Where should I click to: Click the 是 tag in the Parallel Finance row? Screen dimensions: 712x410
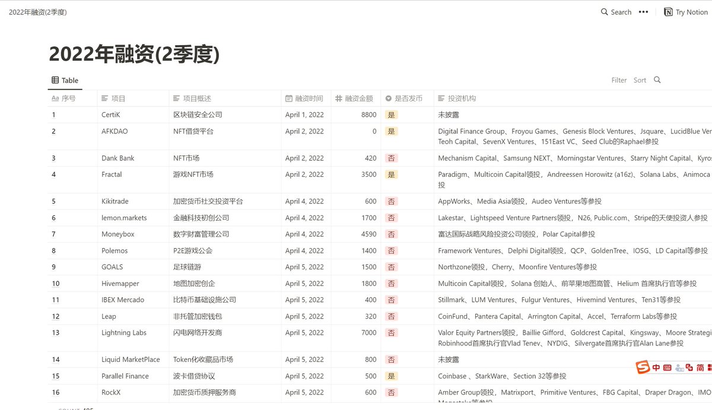click(391, 376)
